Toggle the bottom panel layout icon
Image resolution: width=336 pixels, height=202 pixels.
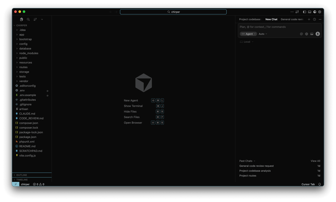pos(310,12)
